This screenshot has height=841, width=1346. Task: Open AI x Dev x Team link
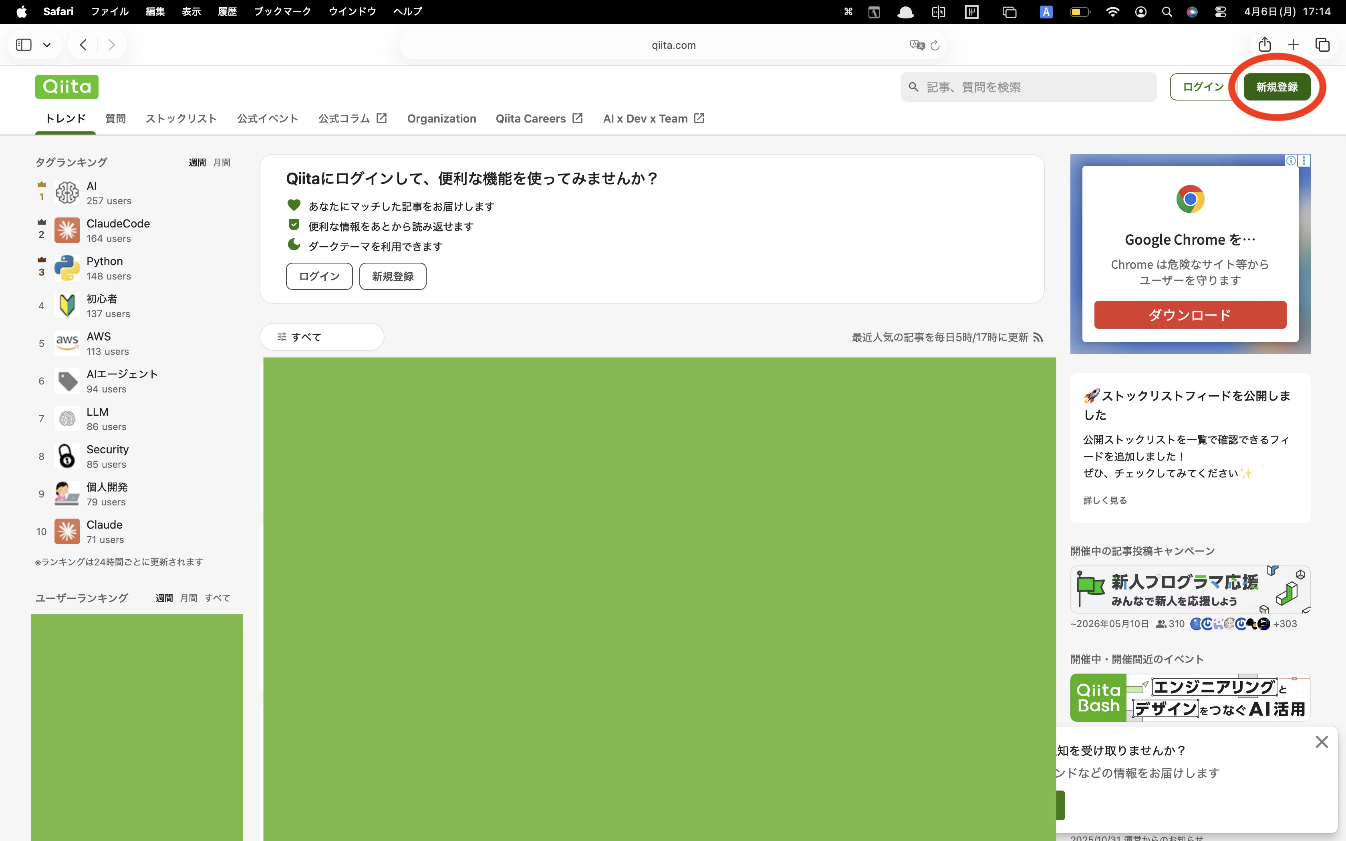click(x=653, y=119)
